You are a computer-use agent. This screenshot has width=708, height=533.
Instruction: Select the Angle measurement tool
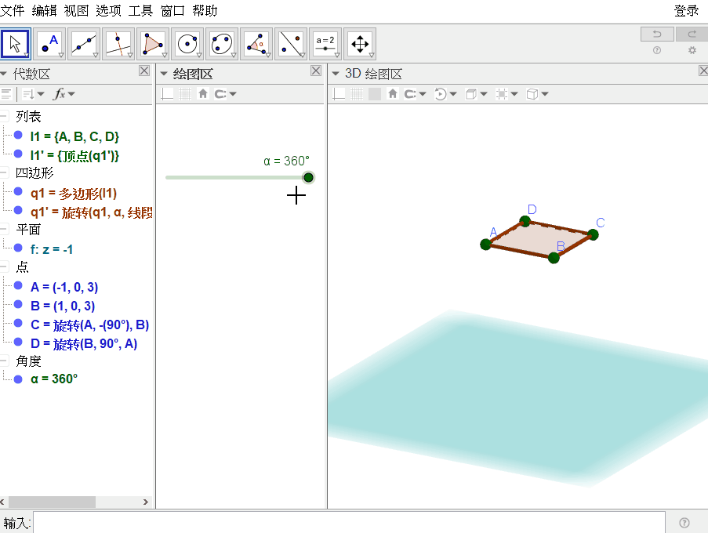tap(256, 44)
